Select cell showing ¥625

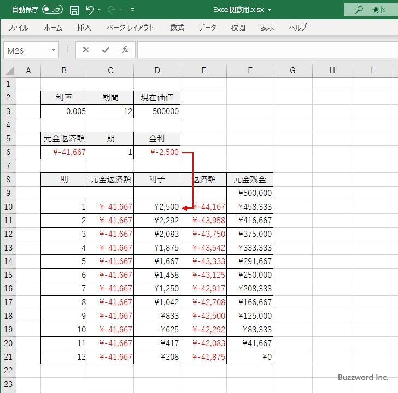coord(157,330)
